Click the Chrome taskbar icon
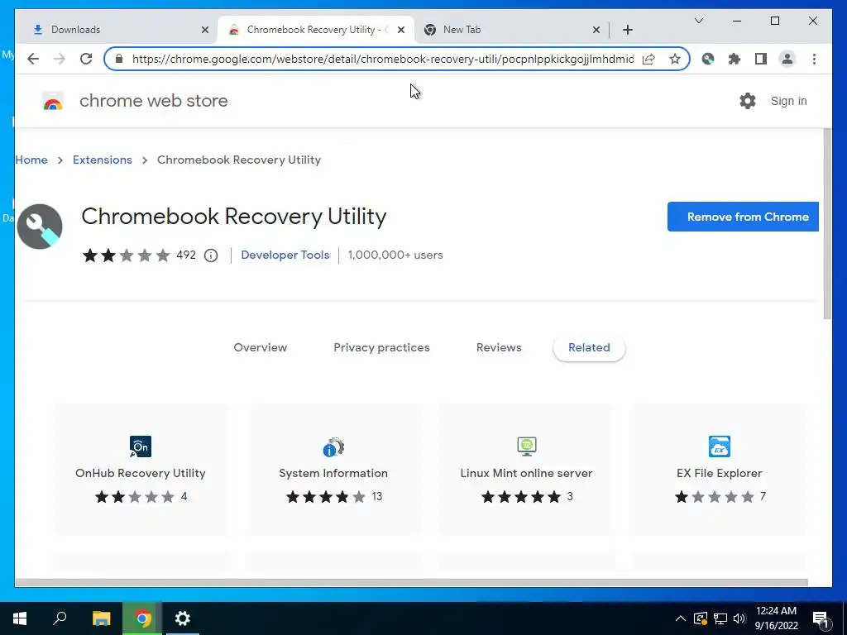Viewport: 847px width, 635px height. (142, 618)
